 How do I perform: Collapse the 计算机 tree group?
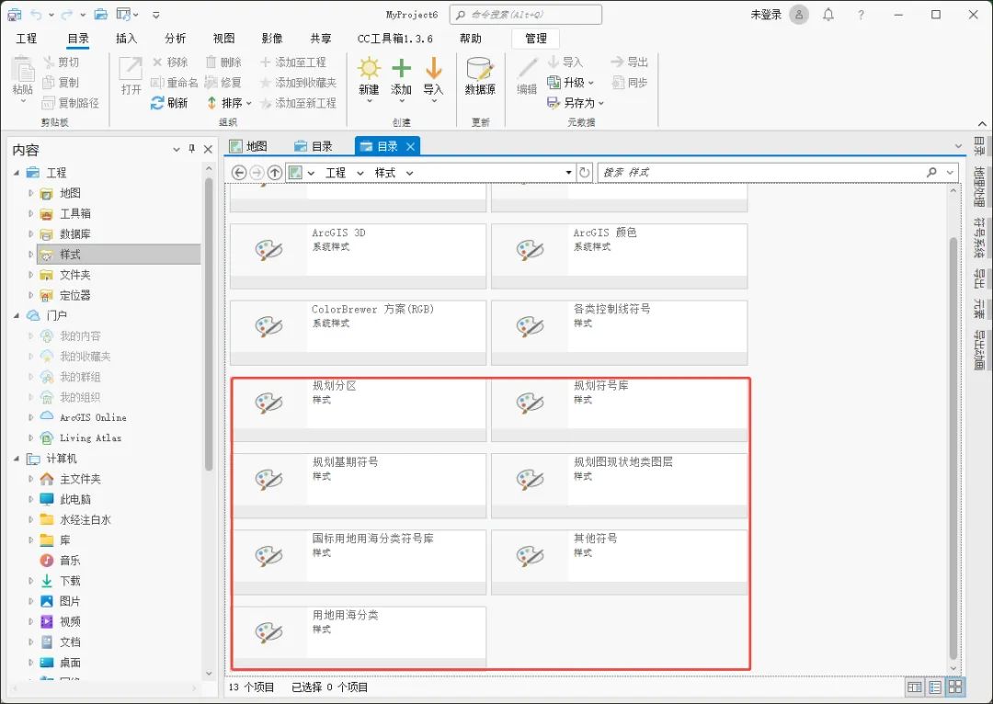click(x=17, y=459)
